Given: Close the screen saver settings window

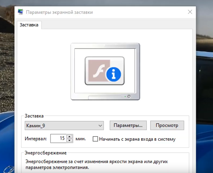Looking at the screenshot, I should pos(190,12).
